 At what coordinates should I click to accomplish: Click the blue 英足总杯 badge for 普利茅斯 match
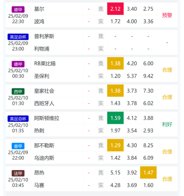point(18,37)
